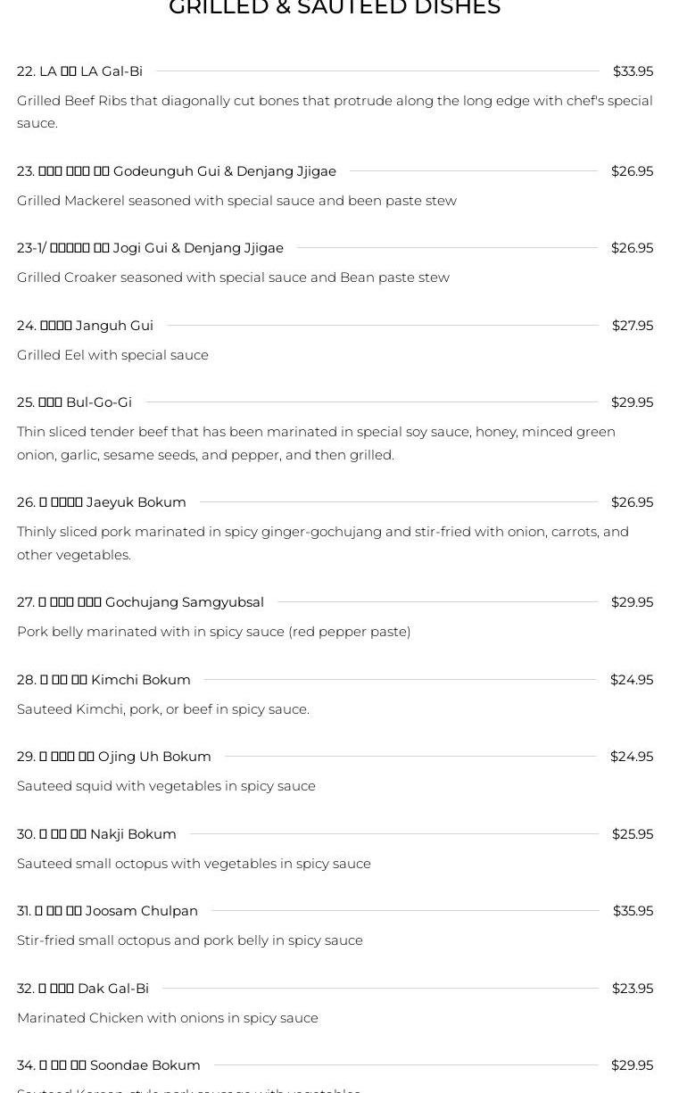
Task: Select the Jaeyuk Bokum dish title
Action: (x=102, y=502)
